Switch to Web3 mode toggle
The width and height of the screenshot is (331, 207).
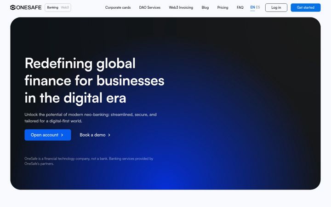[x=65, y=7]
